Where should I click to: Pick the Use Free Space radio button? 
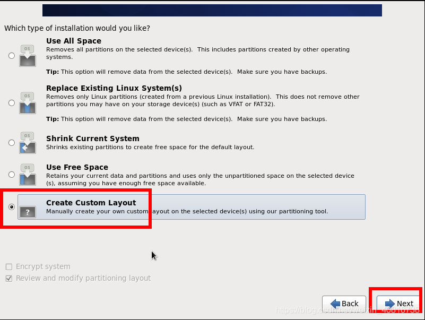[11, 175]
